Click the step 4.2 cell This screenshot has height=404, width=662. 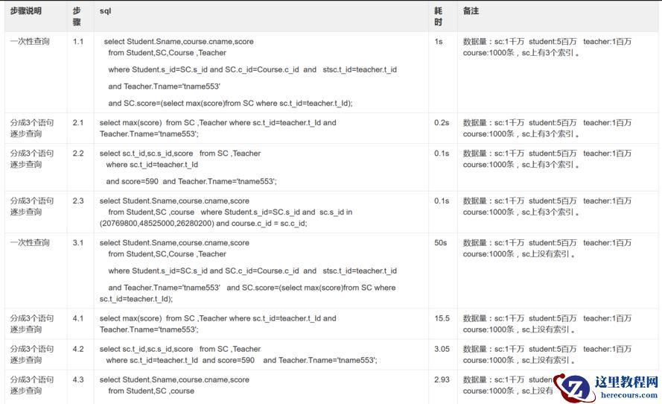click(x=78, y=349)
